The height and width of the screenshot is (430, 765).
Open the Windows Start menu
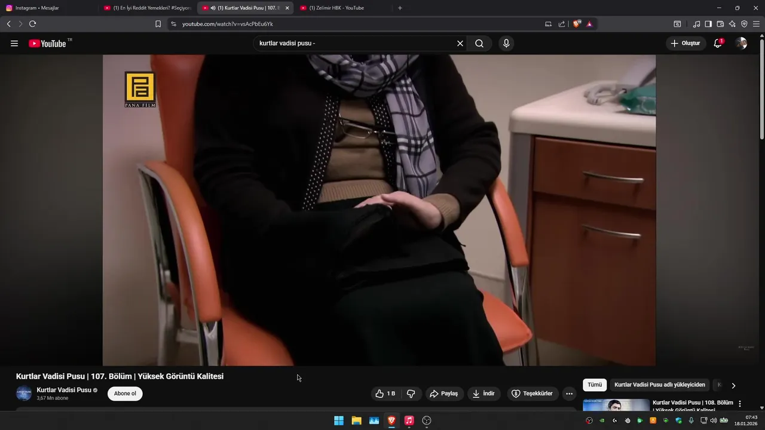[339, 420]
